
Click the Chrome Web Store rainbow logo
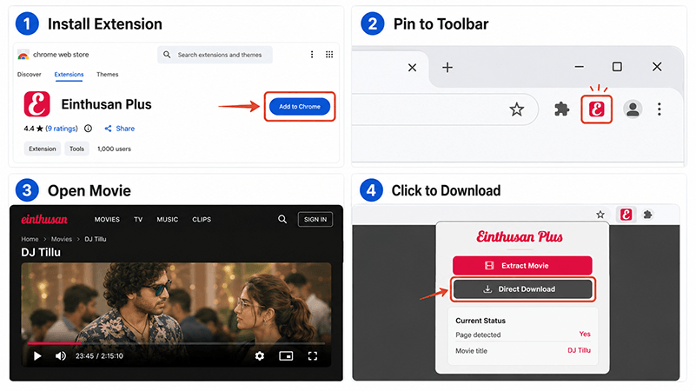point(23,55)
